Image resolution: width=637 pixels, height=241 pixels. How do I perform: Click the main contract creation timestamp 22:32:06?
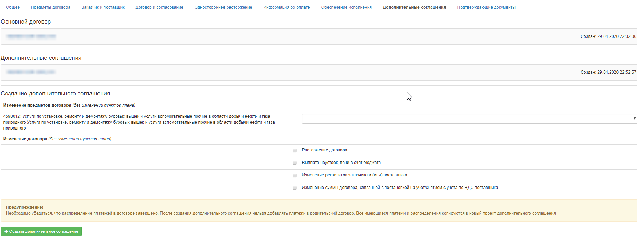tap(608, 36)
